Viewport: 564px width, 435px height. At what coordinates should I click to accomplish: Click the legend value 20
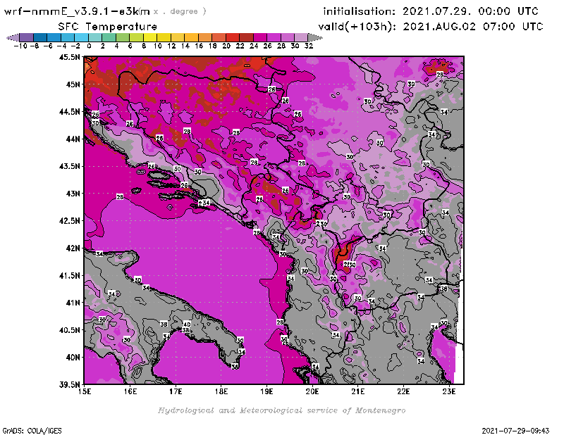click(226, 46)
